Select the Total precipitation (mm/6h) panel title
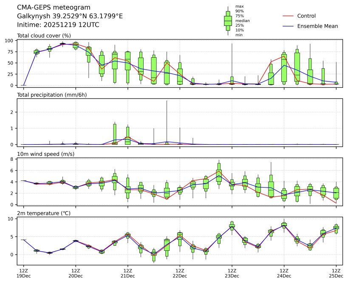Image resolution: width=348 pixels, height=283 pixels. coord(52,95)
